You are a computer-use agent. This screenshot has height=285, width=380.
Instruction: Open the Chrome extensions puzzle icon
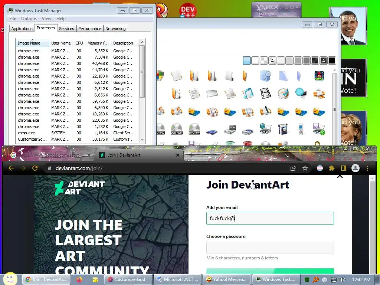pyautogui.click(x=331, y=168)
